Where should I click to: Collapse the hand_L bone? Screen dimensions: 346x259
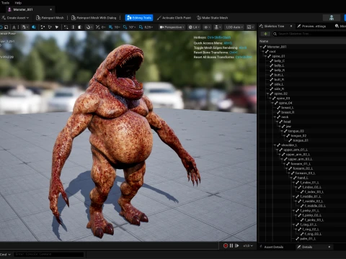pos(291,178)
